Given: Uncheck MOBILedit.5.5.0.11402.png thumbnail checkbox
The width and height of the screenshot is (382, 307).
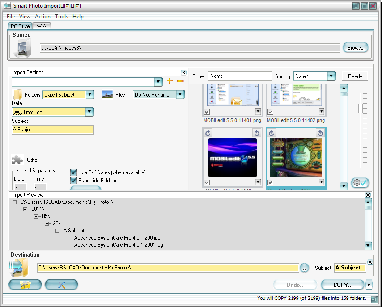Looking at the screenshot, I should pyautogui.click(x=271, y=112).
